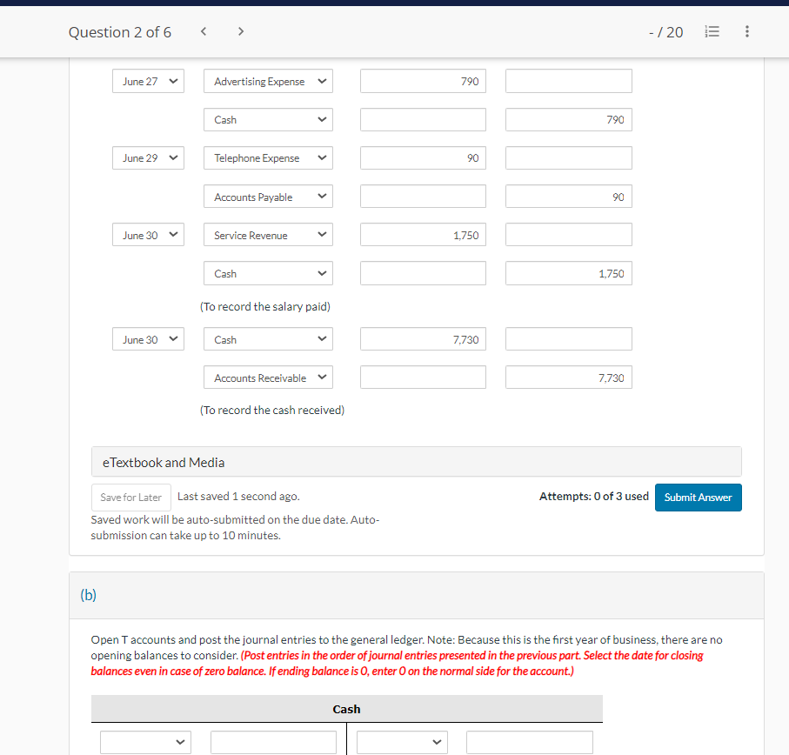Open the June 29 date dropdown
This screenshot has width=789, height=755.
pyautogui.click(x=148, y=157)
